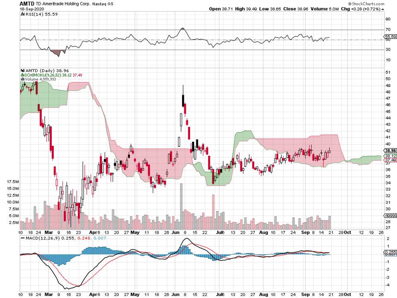The image size is (397, 298).
Task: Click the TD Ameritrade Holding Corp. company name
Action: click(x=62, y=4)
